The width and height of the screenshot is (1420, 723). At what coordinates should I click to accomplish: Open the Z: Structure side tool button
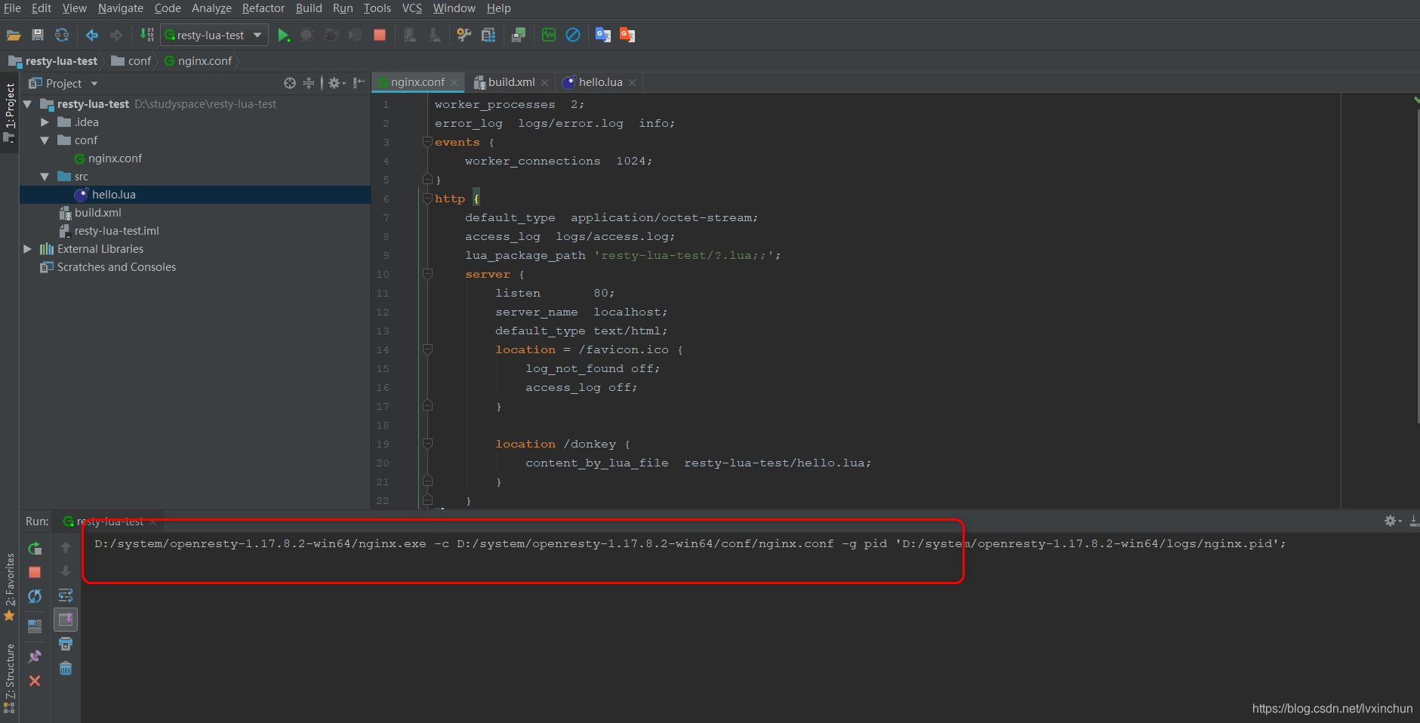pyautogui.click(x=9, y=677)
